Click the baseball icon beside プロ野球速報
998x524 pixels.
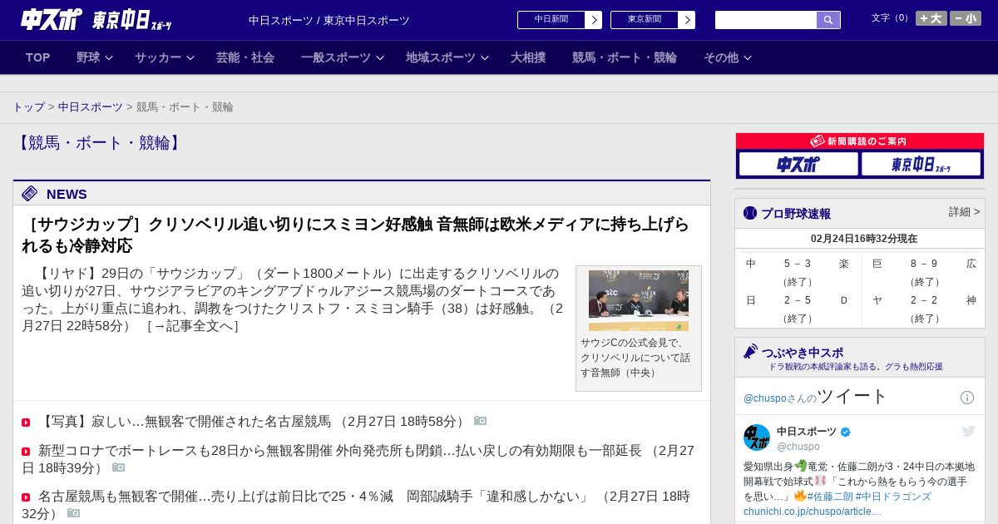tap(750, 213)
